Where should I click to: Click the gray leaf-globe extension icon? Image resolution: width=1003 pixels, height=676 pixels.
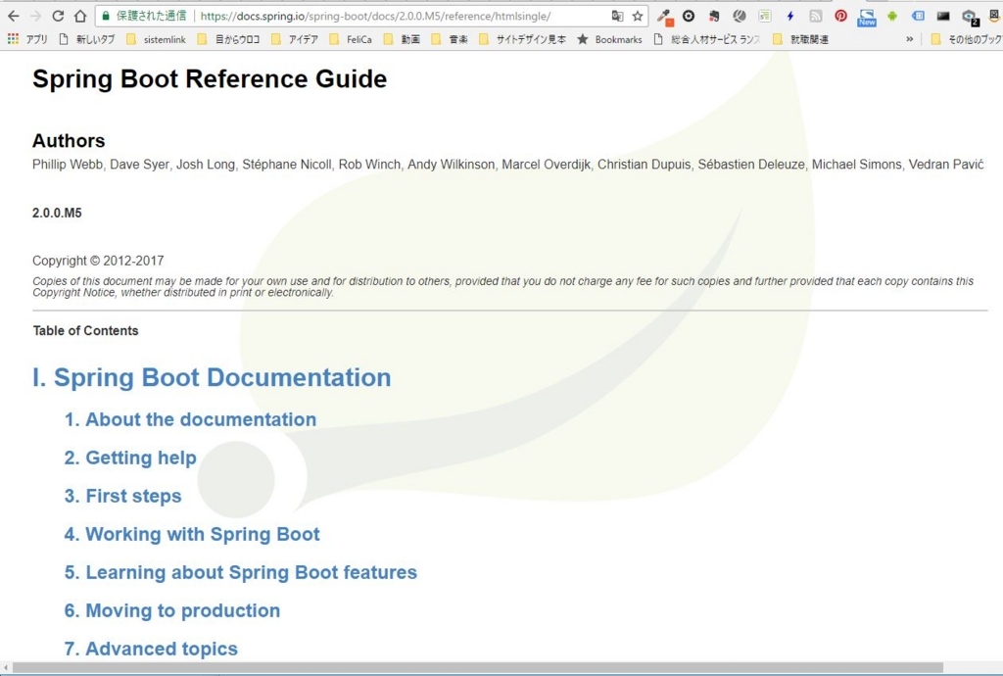point(739,16)
